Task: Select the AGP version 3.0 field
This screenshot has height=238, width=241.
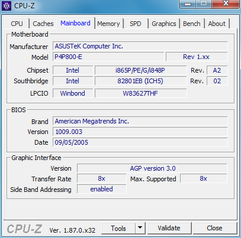Action: [152, 168]
